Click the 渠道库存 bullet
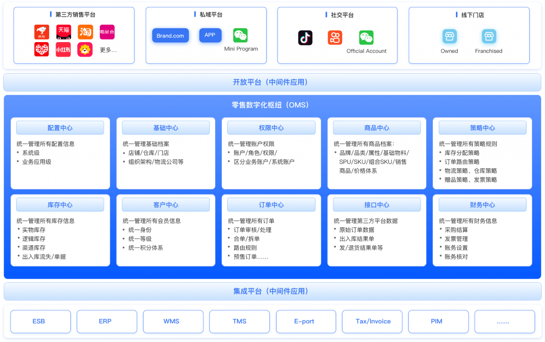The width and height of the screenshot is (545, 342). click(x=34, y=248)
